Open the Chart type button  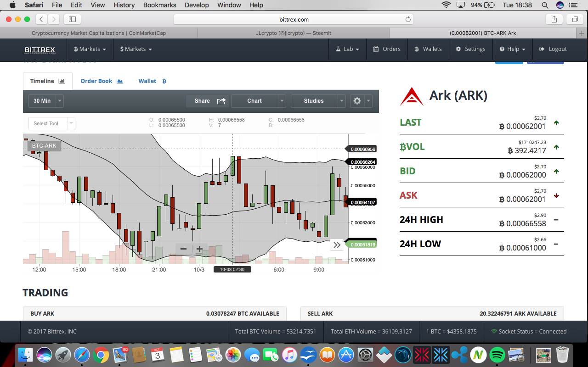(254, 101)
